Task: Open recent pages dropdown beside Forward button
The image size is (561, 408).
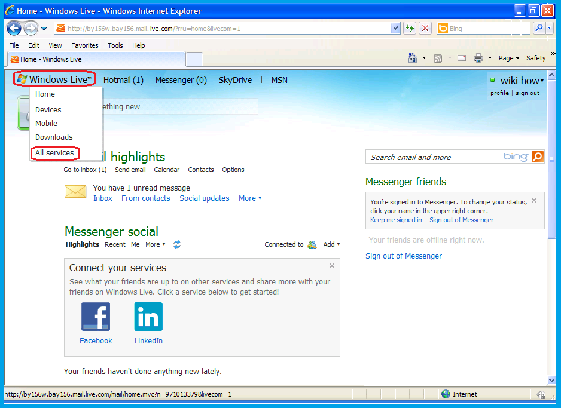Action: coord(44,29)
